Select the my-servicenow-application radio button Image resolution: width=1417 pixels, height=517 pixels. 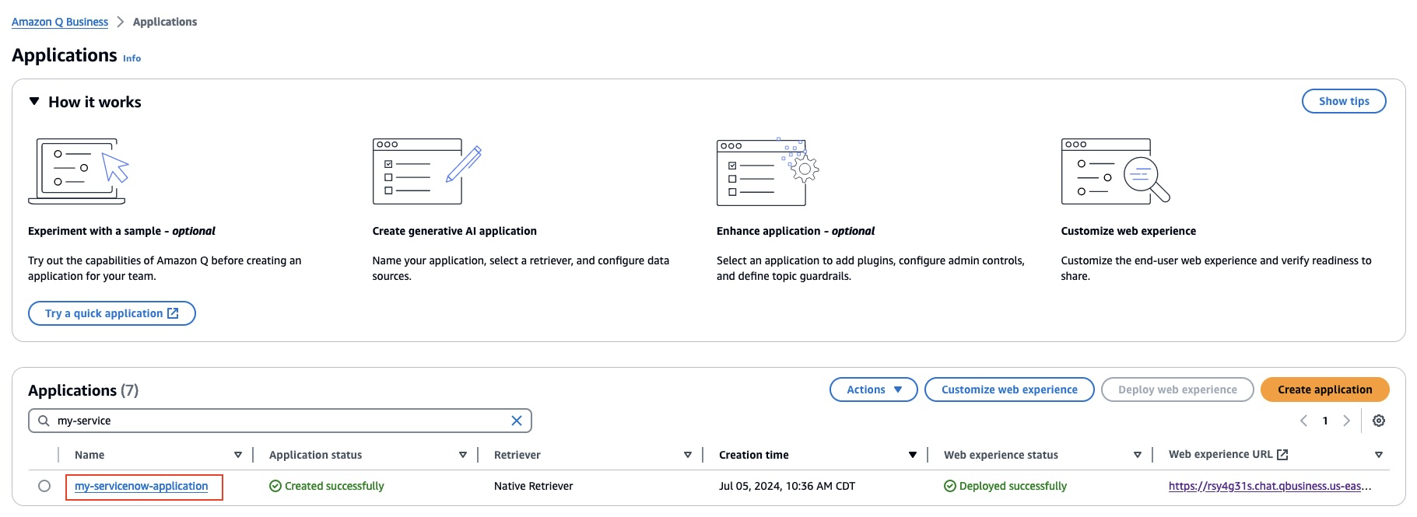coord(44,486)
